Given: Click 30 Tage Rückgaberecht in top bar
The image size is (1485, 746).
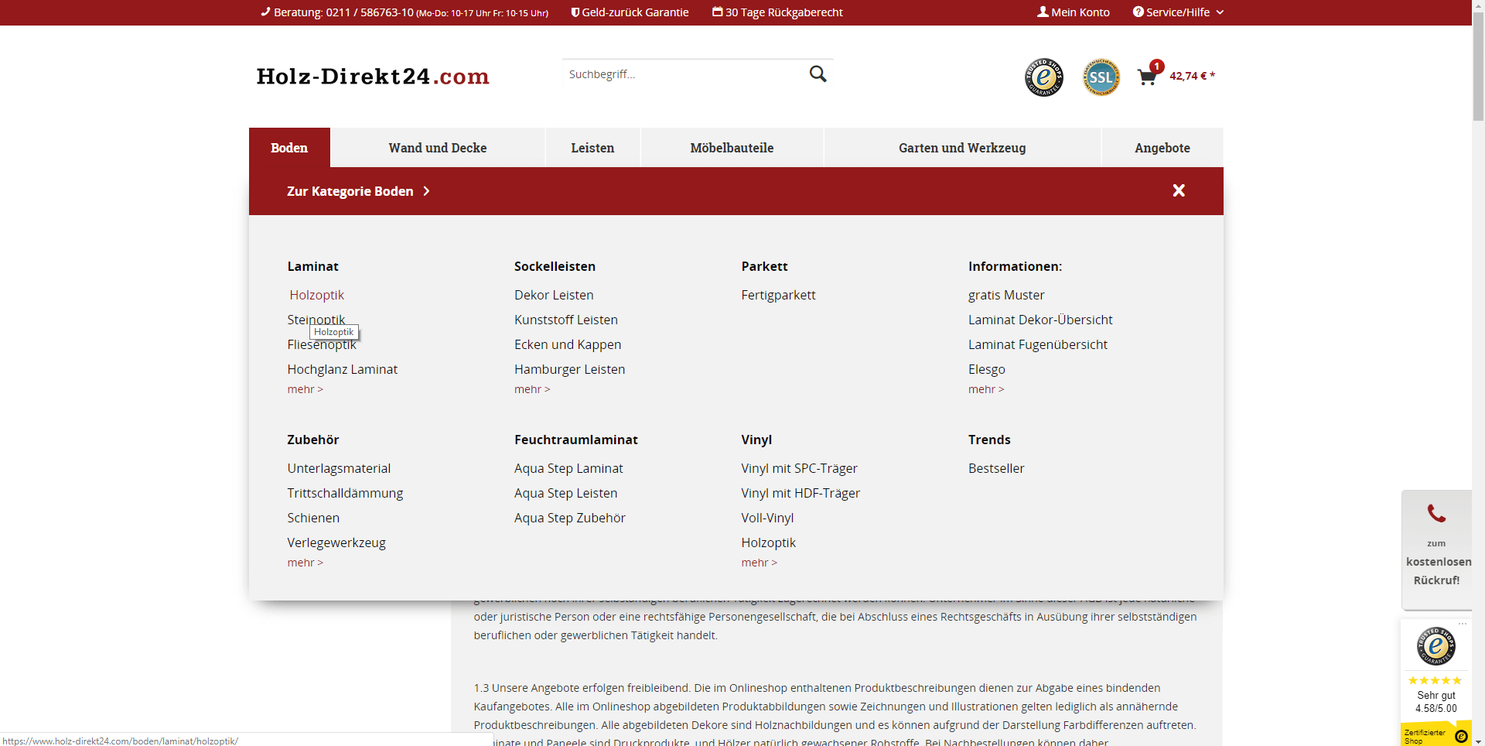Looking at the screenshot, I should click(777, 12).
